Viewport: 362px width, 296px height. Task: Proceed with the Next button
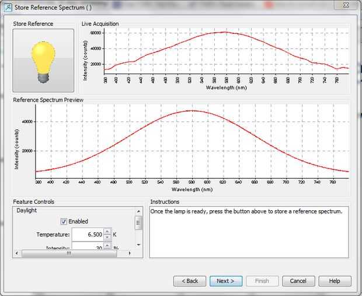coord(226,281)
